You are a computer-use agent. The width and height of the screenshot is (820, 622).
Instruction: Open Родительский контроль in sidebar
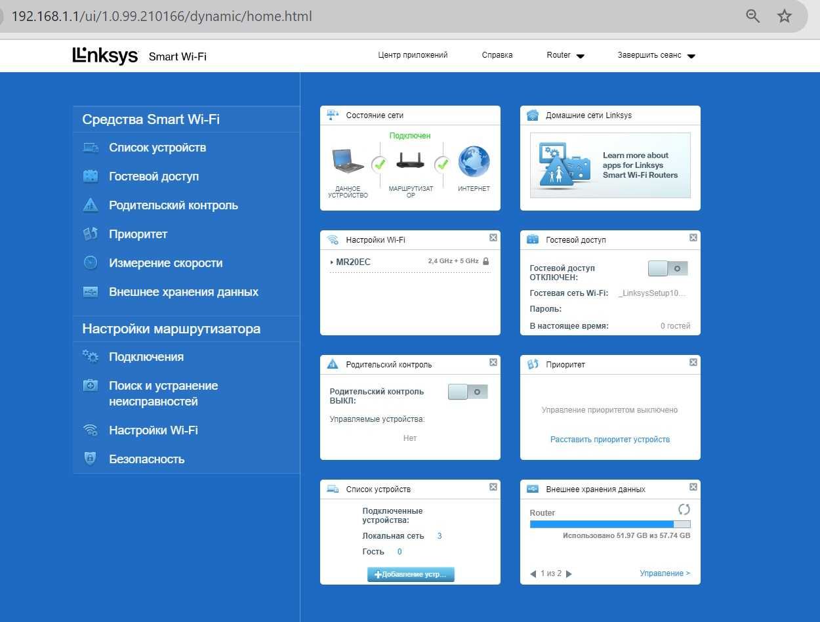174,205
